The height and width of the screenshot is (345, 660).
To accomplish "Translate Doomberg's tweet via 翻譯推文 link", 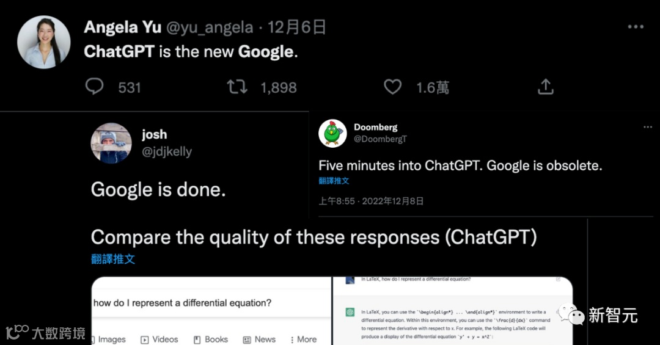I will [x=334, y=181].
